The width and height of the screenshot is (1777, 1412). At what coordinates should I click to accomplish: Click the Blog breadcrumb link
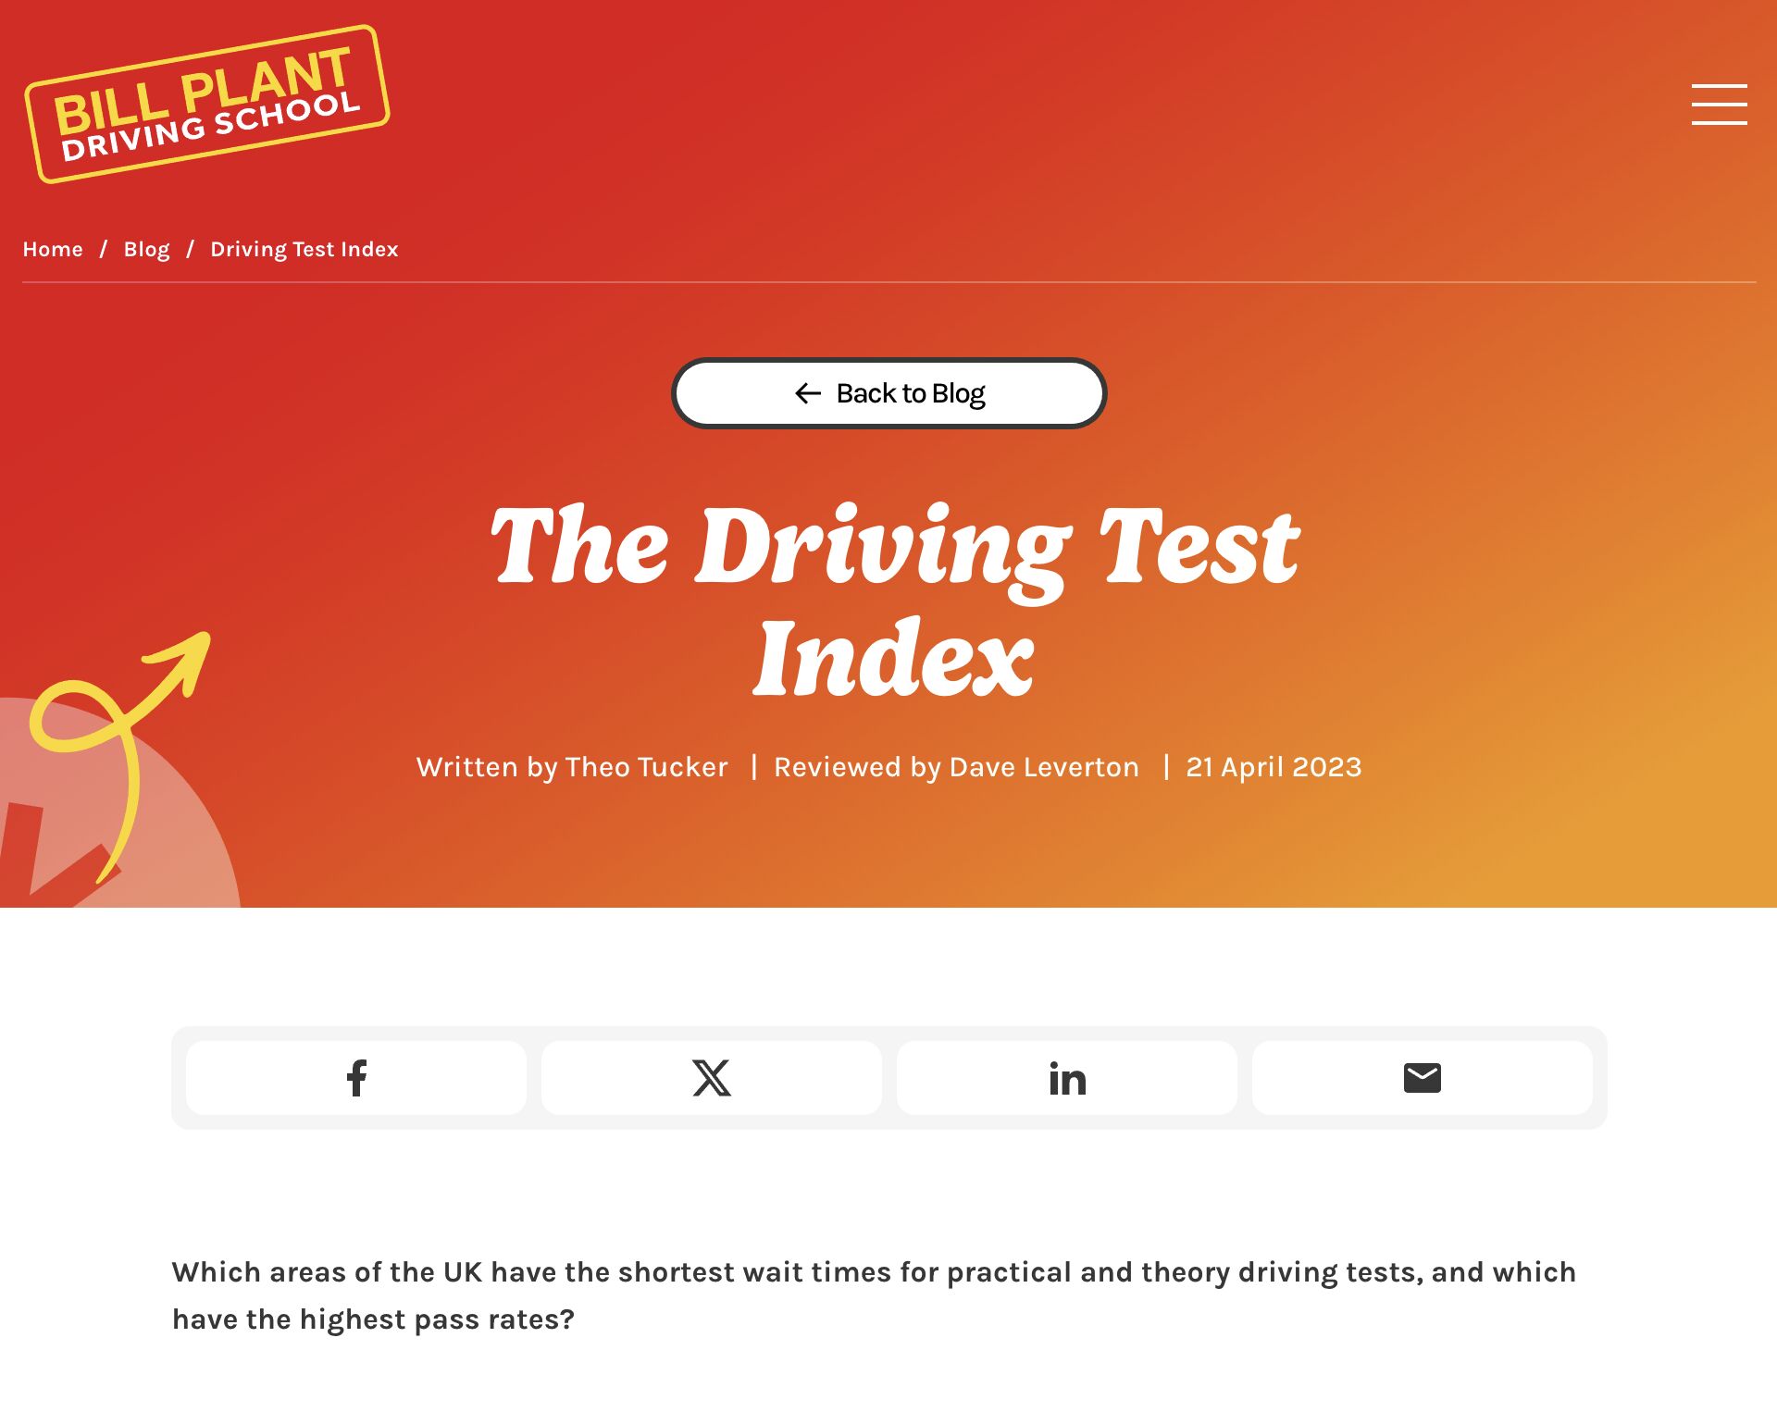click(145, 248)
